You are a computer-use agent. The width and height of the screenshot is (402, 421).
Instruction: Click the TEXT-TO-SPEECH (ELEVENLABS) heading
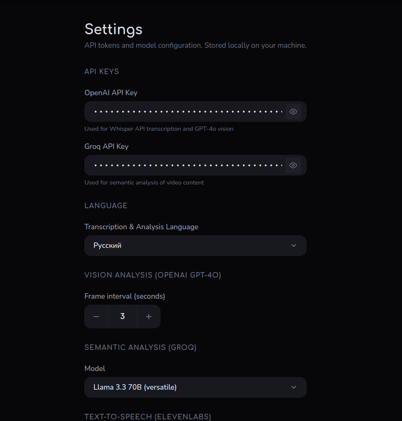pyautogui.click(x=147, y=416)
